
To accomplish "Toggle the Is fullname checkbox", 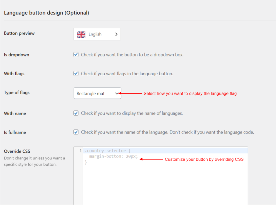I will [x=76, y=132].
